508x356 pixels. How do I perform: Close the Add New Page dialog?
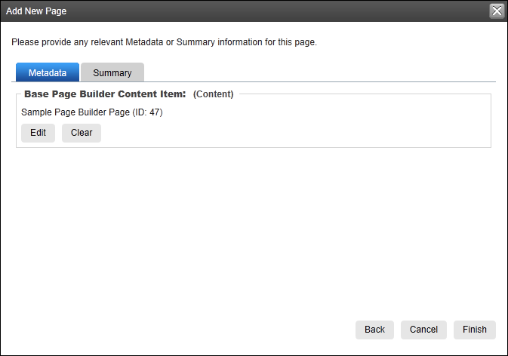tap(497, 11)
